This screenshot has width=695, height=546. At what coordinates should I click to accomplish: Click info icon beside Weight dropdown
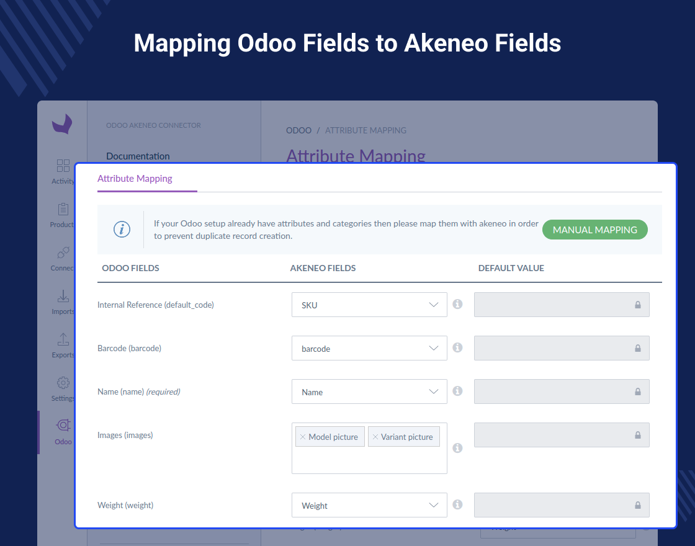click(x=457, y=504)
